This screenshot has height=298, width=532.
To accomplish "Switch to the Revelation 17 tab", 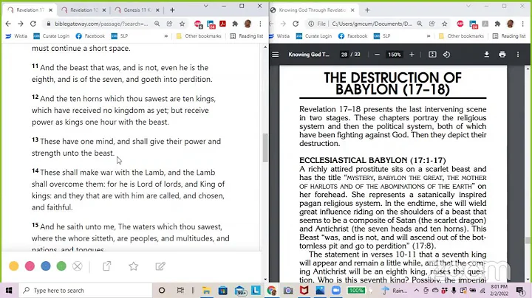I will point(30,10).
